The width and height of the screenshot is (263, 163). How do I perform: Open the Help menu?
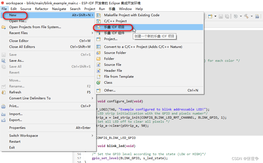(139, 9)
